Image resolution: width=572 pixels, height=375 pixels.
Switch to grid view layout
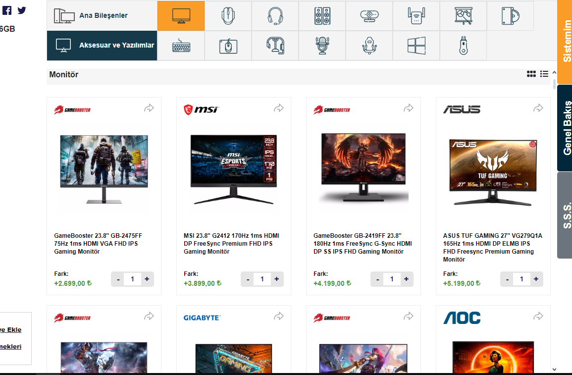(531, 74)
